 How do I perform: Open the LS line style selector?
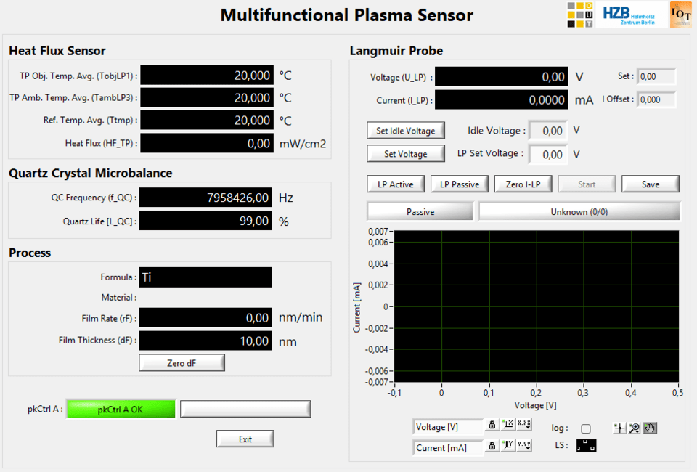click(x=586, y=446)
